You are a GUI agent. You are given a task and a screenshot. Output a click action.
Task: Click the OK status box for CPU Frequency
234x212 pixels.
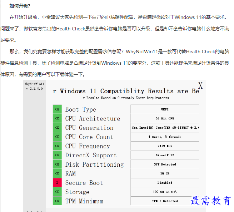coord(57,146)
